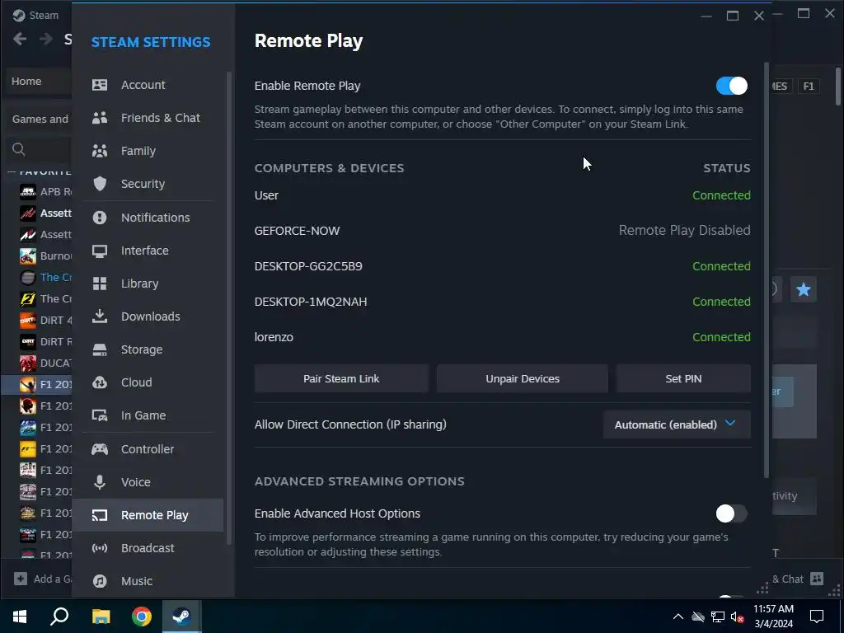Open the Windows notification center
The height and width of the screenshot is (633, 844).
817,616
